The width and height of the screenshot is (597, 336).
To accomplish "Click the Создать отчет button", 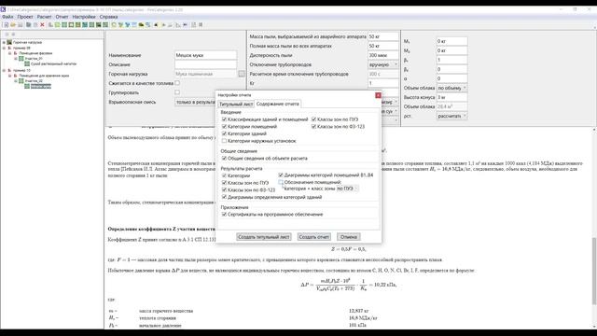I will point(313,237).
